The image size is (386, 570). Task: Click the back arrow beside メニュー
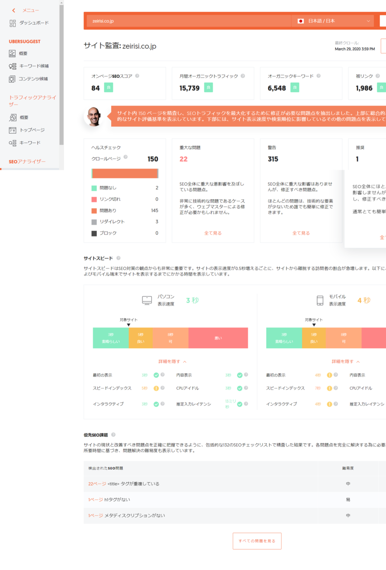click(13, 10)
